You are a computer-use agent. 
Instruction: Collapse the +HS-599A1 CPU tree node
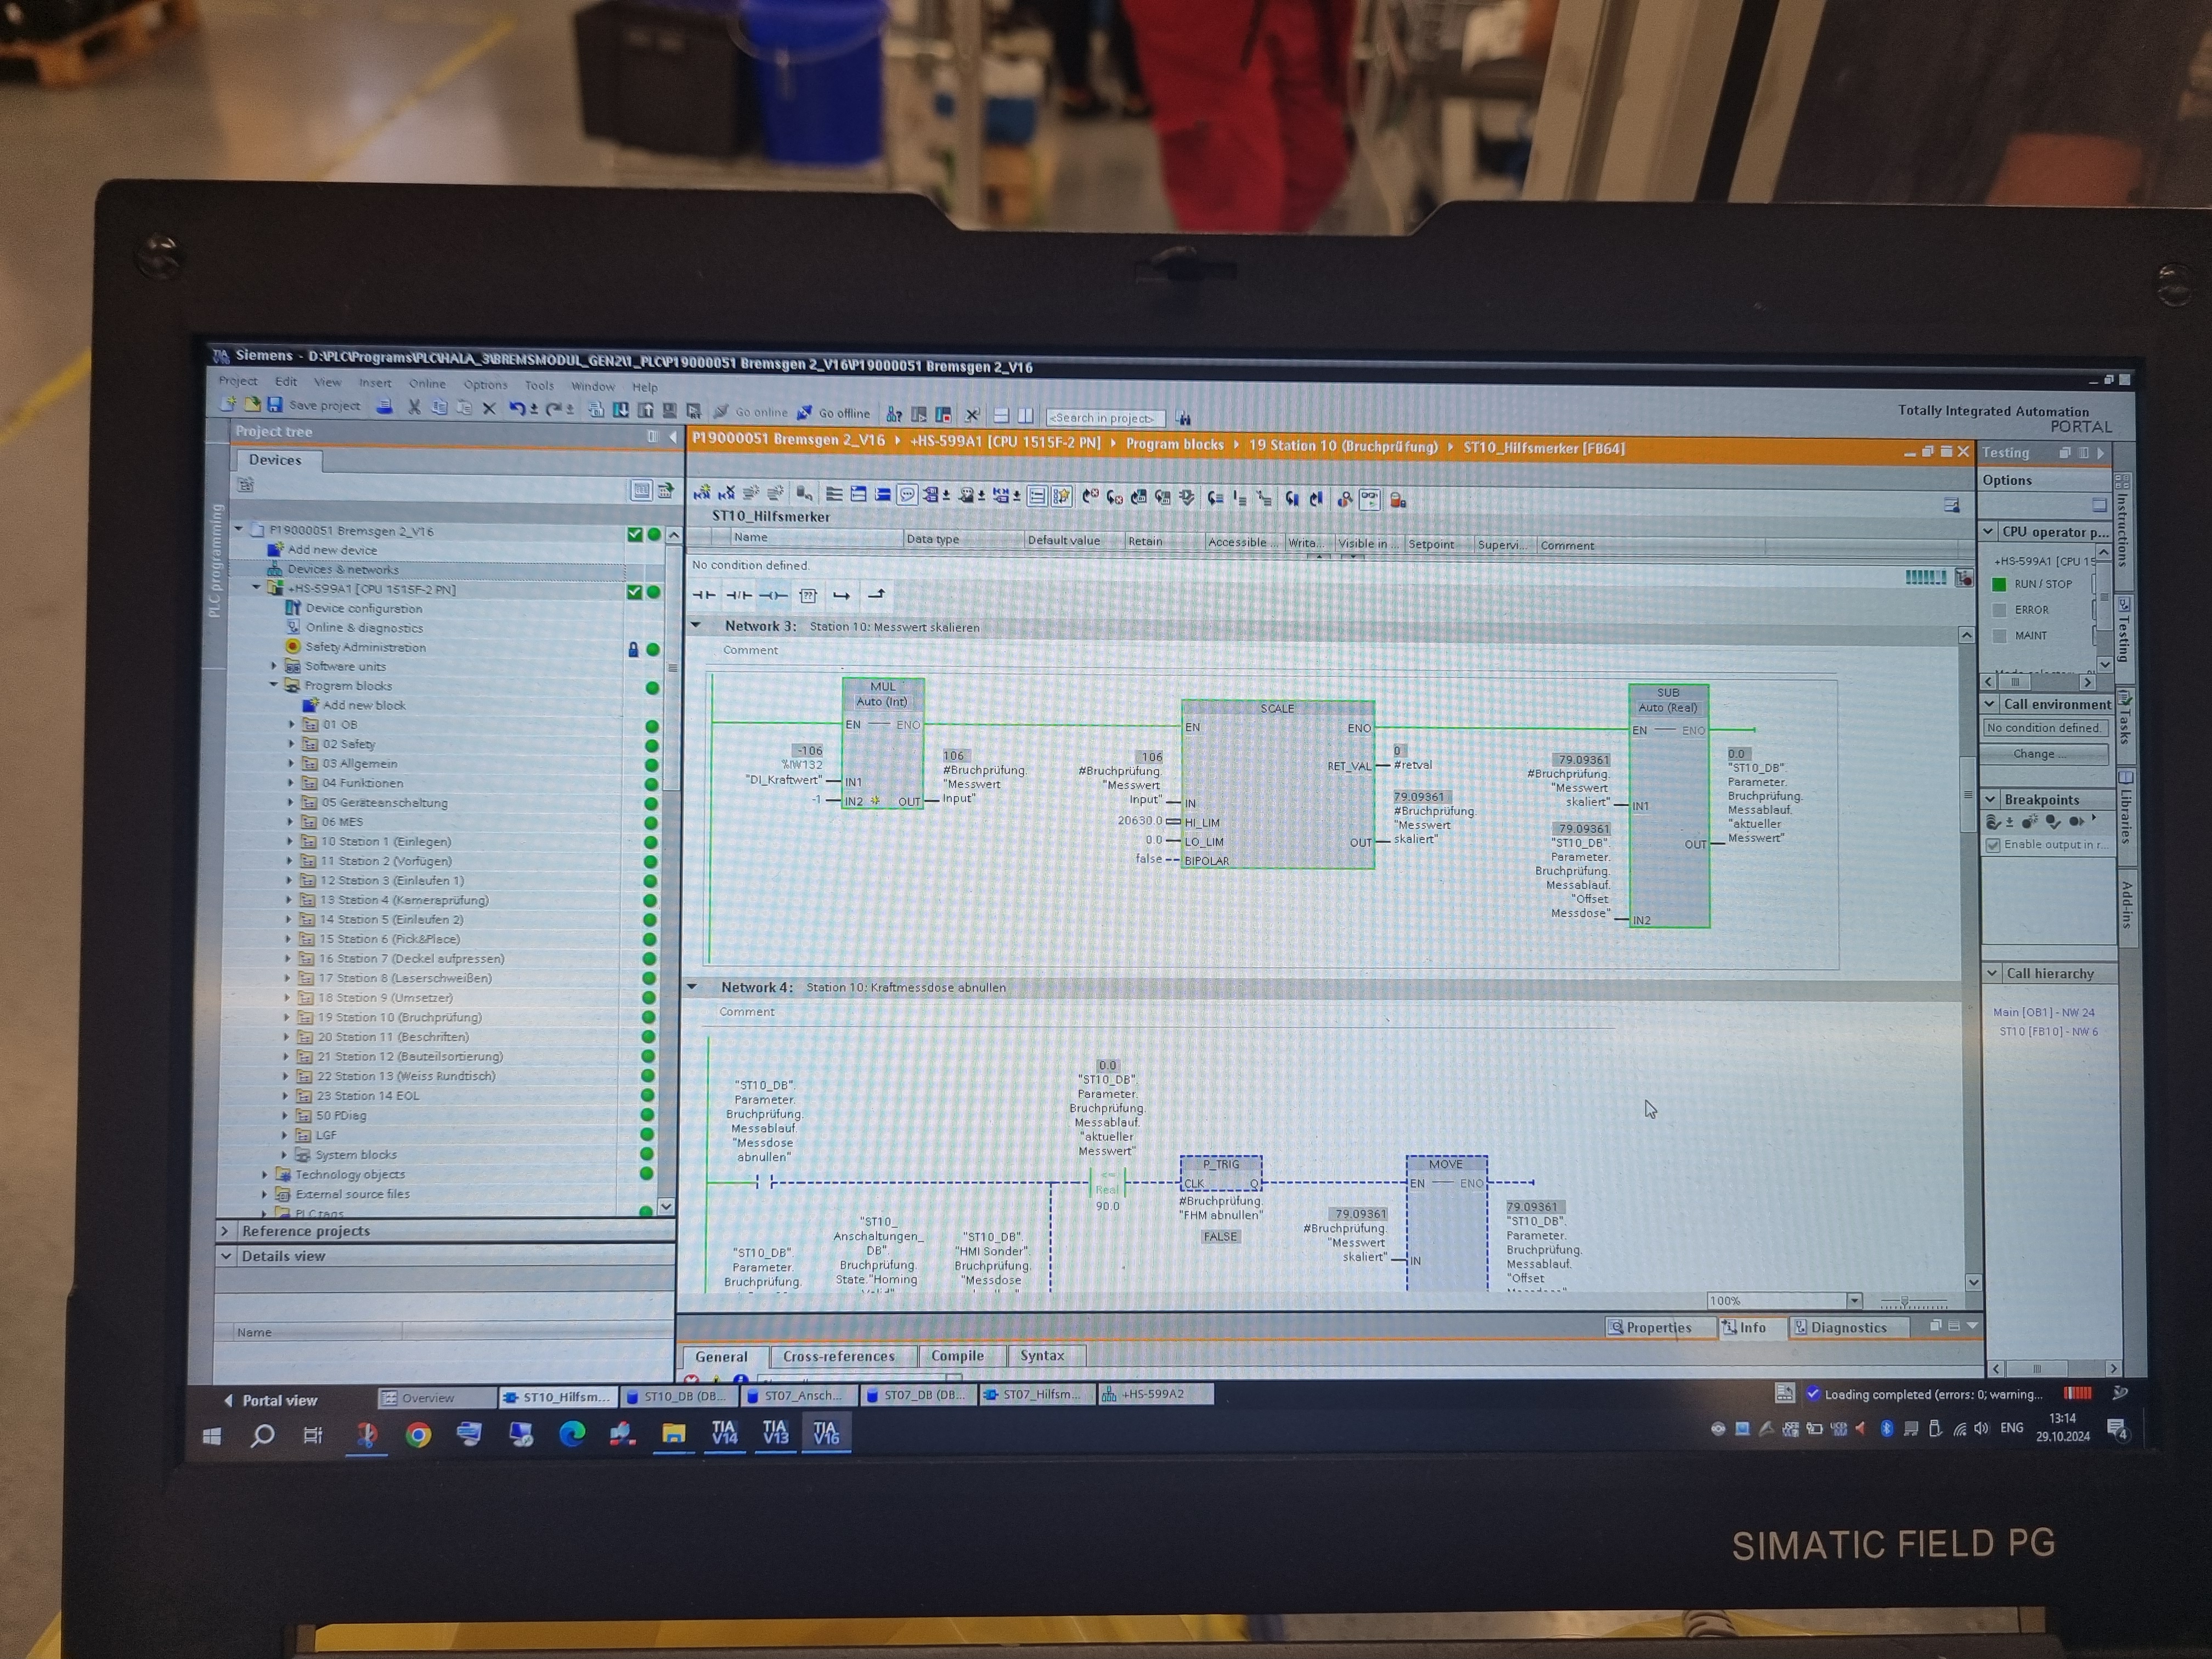[x=257, y=588]
